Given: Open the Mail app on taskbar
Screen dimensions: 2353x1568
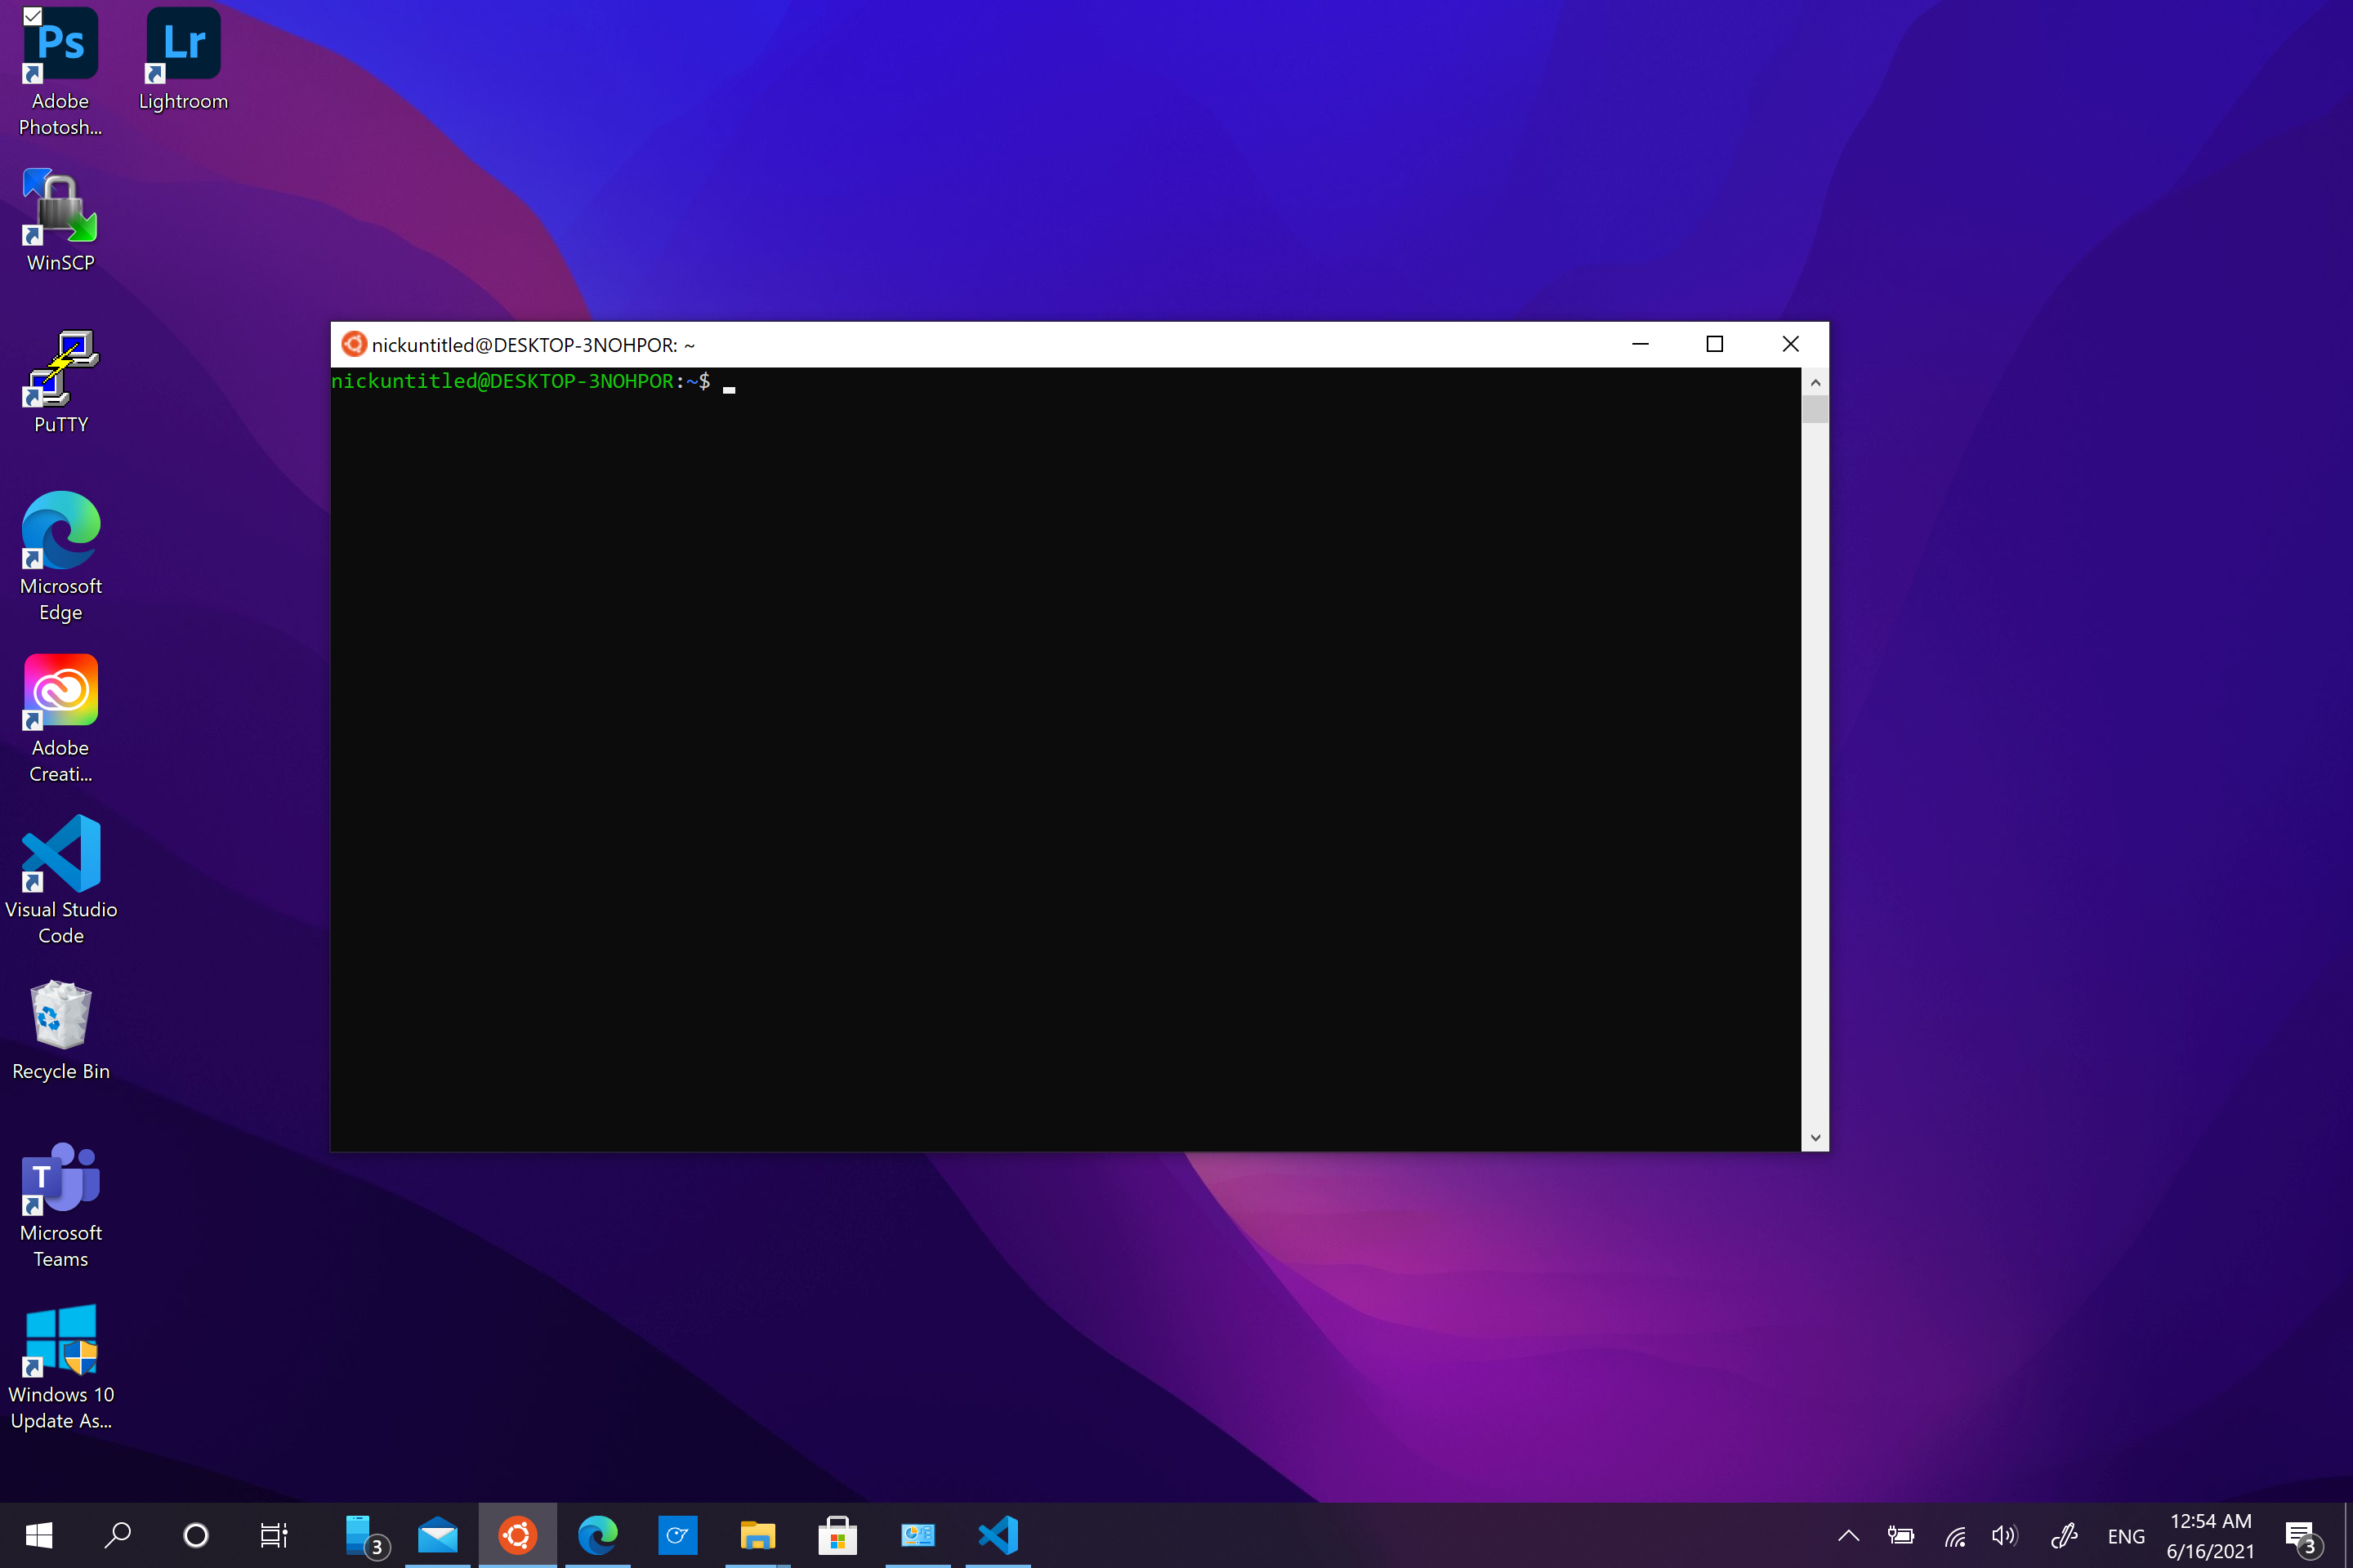Looking at the screenshot, I should point(438,1535).
